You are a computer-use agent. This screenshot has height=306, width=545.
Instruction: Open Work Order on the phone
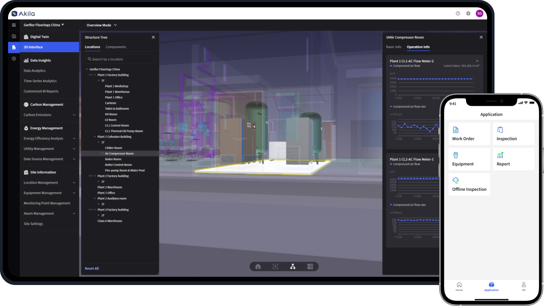pyautogui.click(x=469, y=134)
